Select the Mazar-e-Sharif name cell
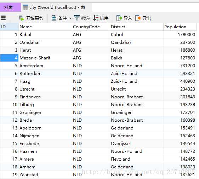 [45, 58]
